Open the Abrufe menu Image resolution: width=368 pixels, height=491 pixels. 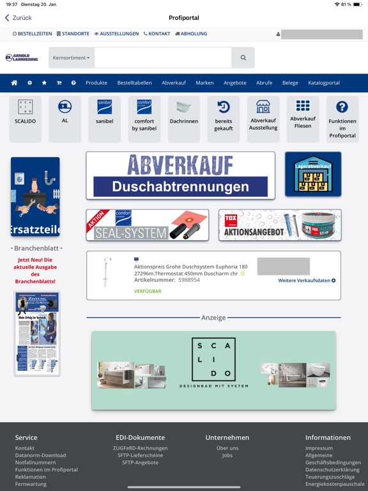264,83
